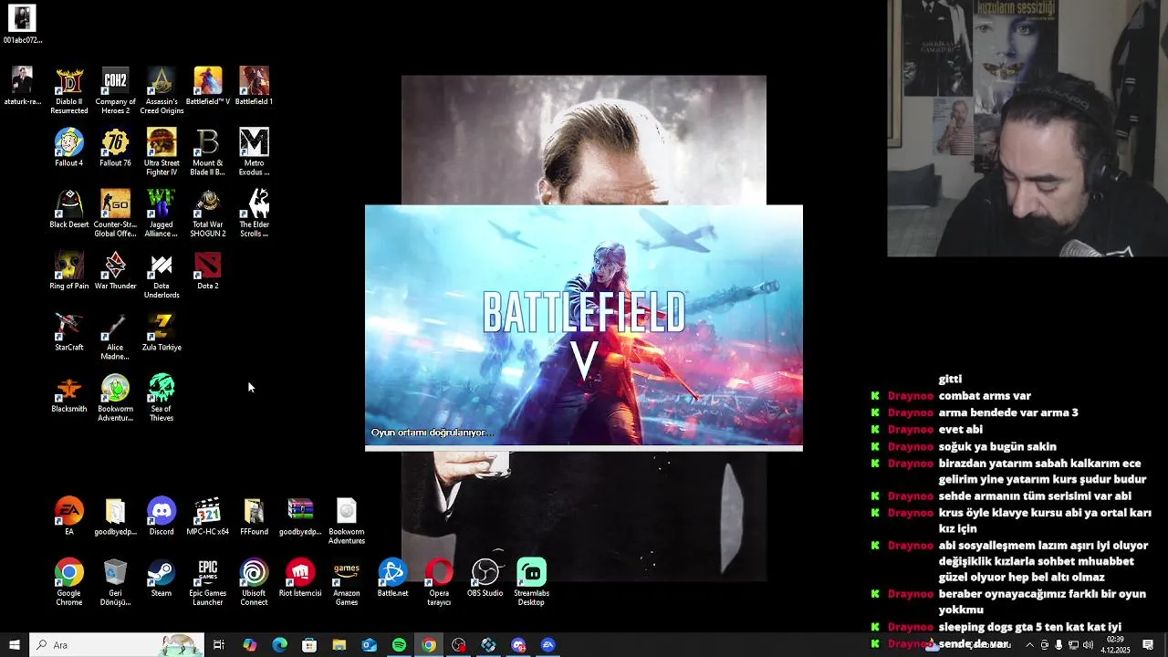Select the MPC-HC x64 player icon

(208, 516)
